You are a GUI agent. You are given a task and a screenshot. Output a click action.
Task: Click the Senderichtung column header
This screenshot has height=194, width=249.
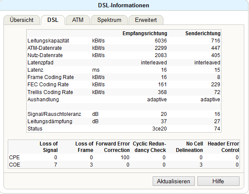(203, 33)
